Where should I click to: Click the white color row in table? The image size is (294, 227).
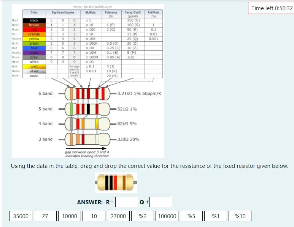click(x=34, y=62)
